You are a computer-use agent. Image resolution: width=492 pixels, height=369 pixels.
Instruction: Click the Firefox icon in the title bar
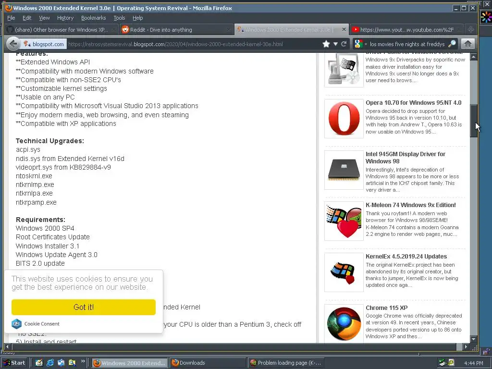9,8
